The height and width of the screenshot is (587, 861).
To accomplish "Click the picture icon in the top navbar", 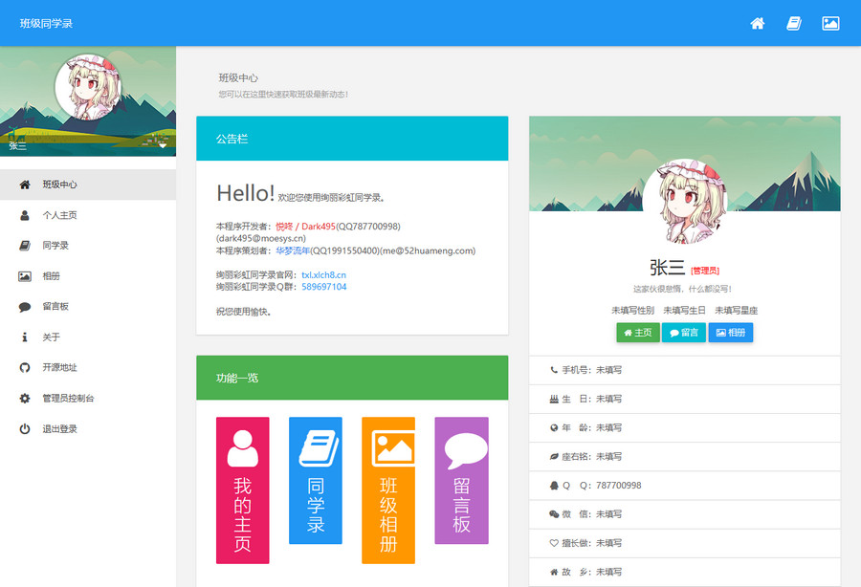I will tap(829, 23).
